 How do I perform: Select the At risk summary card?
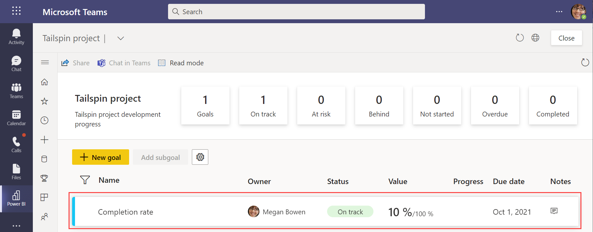tap(321, 105)
